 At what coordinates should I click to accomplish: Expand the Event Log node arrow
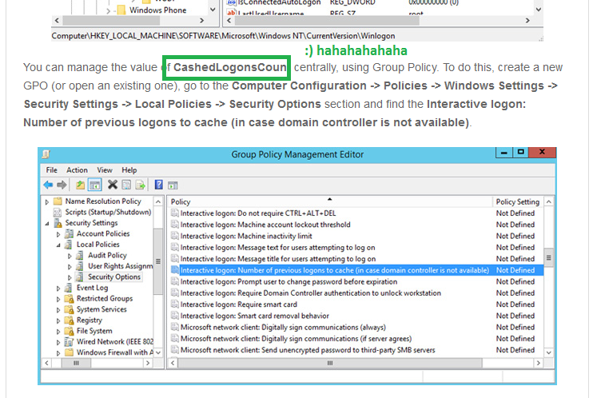[58, 289]
